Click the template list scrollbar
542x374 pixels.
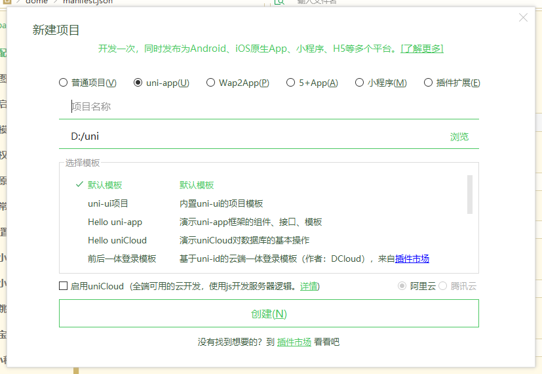(469, 194)
